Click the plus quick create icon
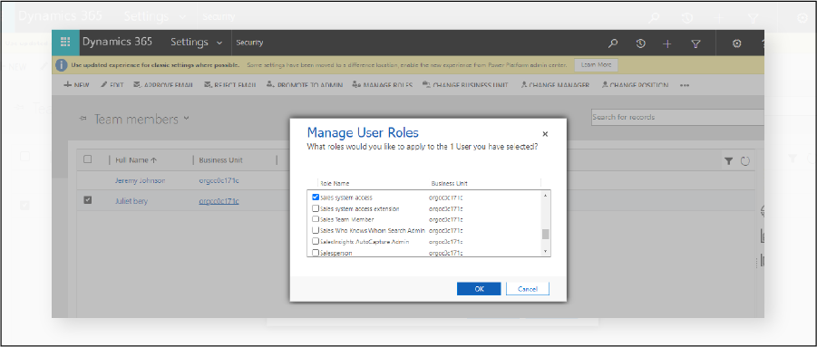Screen dimensions: 817x347 667,43
